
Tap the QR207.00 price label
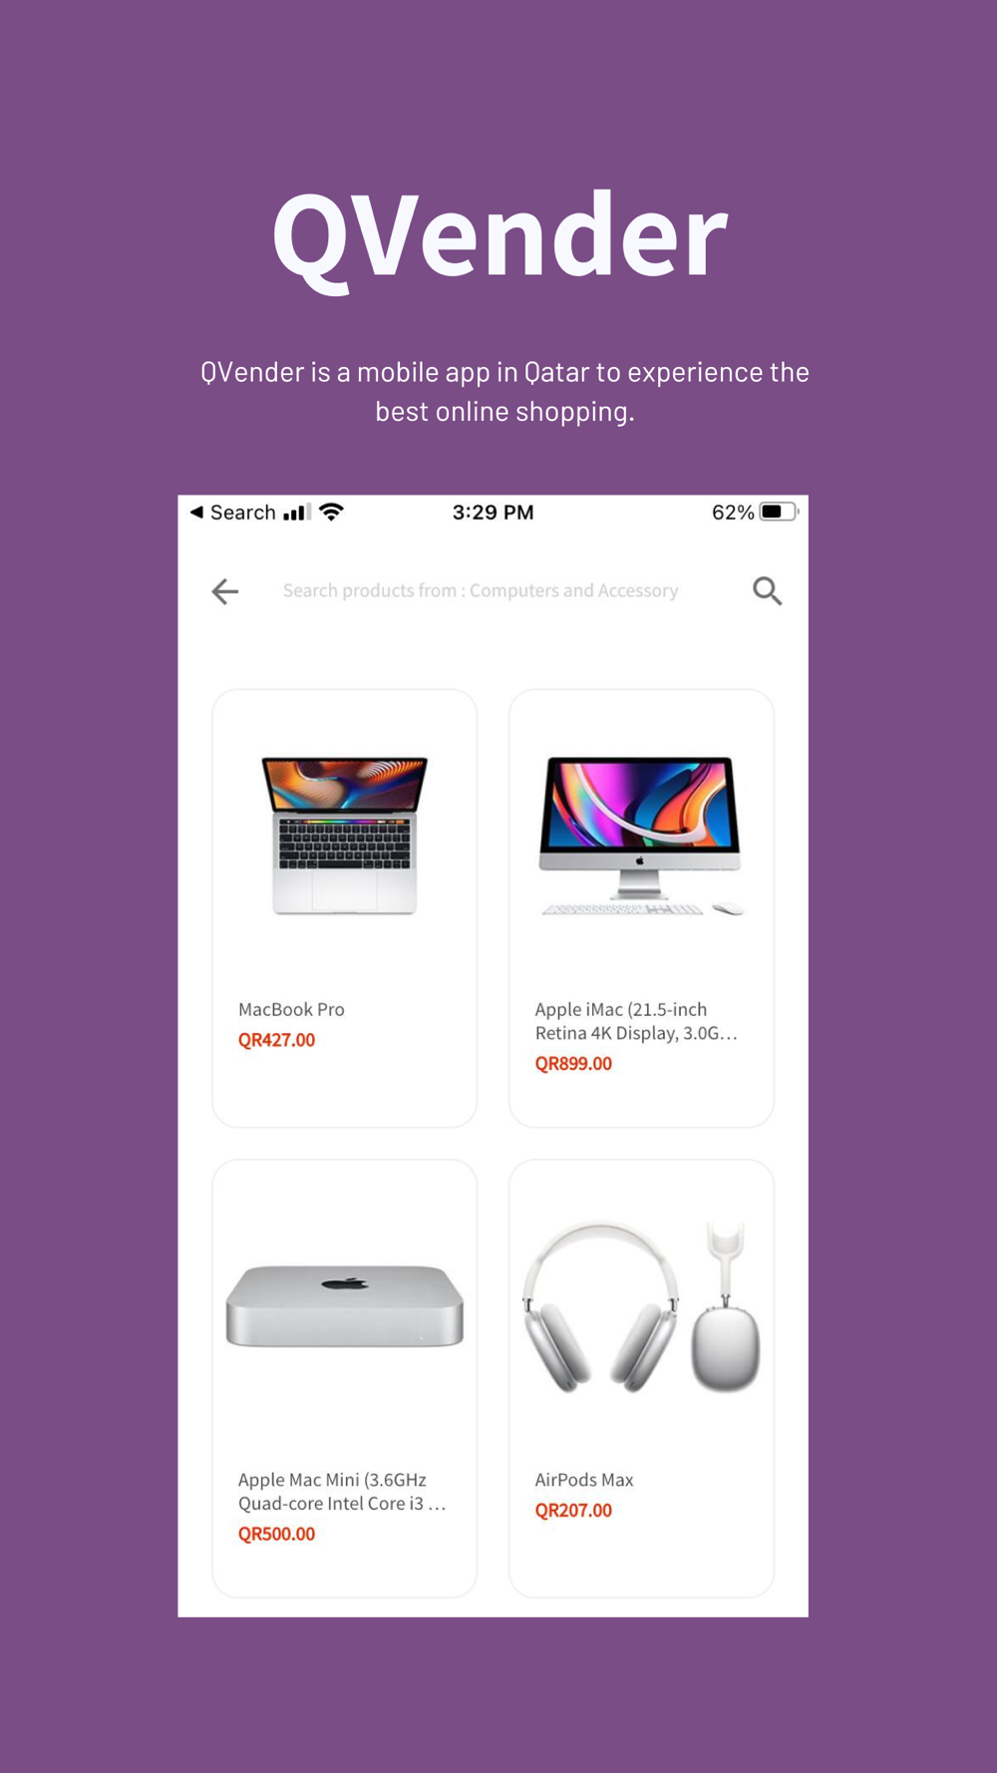(573, 1511)
